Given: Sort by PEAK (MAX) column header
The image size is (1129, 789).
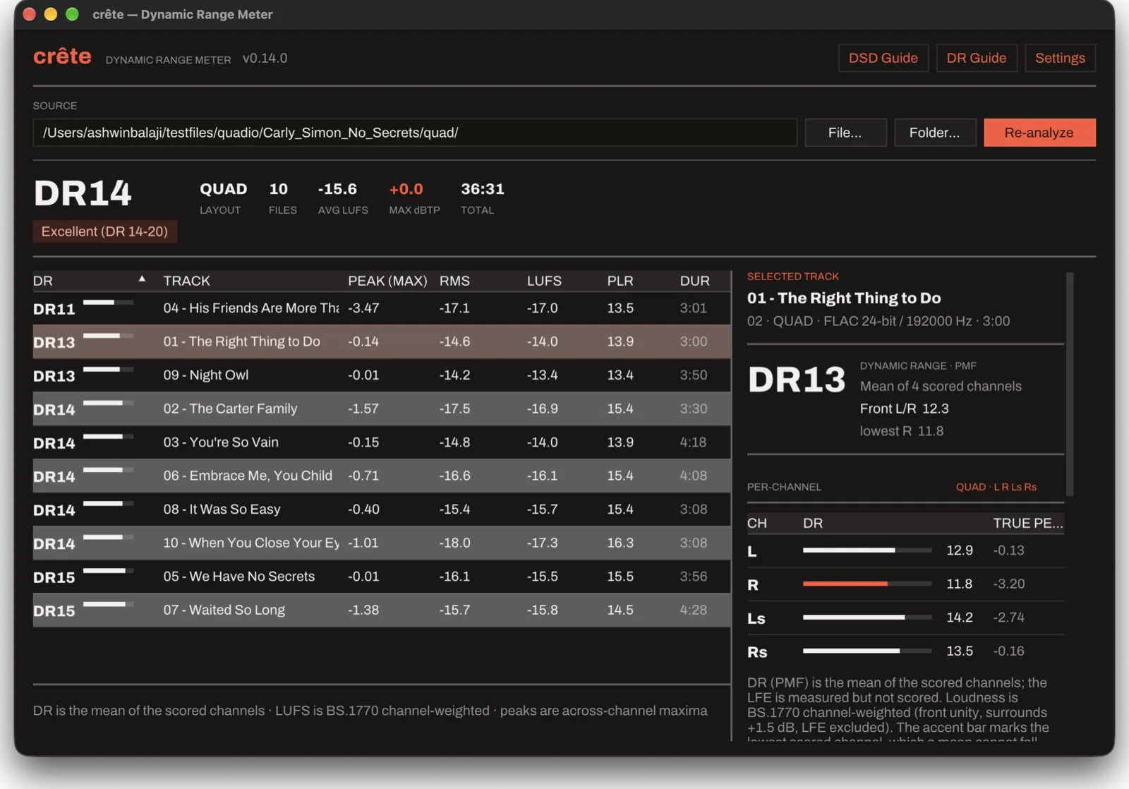Looking at the screenshot, I should [x=387, y=281].
